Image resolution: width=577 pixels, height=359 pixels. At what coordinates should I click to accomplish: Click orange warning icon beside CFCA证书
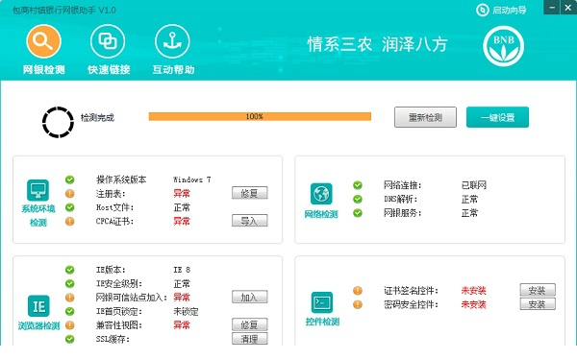(69, 221)
